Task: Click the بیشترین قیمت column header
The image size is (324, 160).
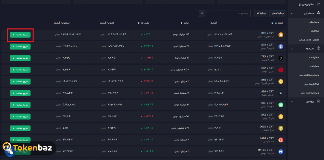Action: coord(62,23)
